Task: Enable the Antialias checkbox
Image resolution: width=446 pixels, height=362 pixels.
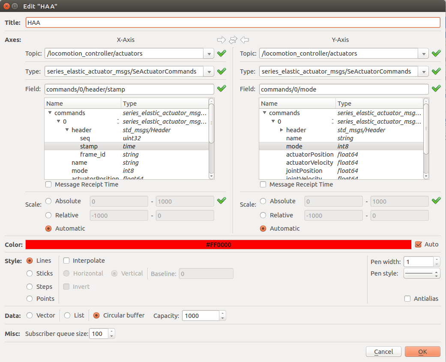Action: [407, 299]
